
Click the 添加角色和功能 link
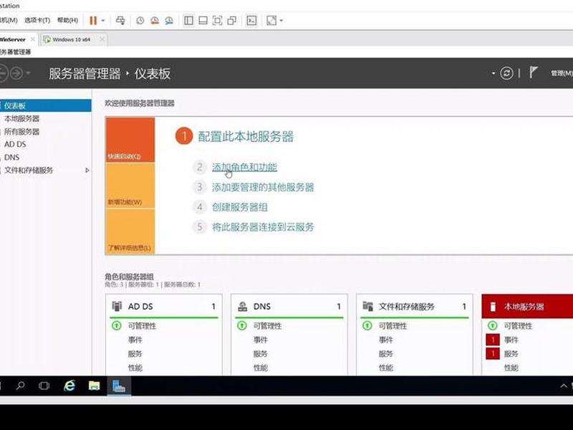coord(244,167)
